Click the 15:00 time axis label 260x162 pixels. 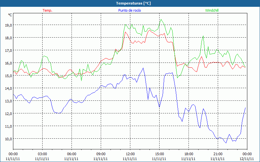(159, 154)
